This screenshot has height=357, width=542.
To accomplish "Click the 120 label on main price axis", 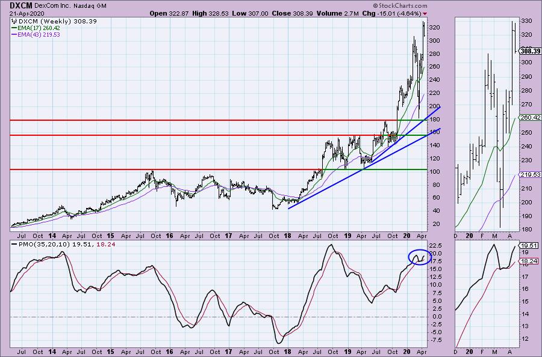I will (434, 159).
